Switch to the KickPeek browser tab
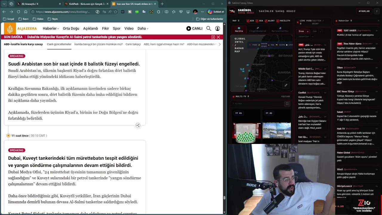This screenshot has width=382, height=215. tap(87, 4)
